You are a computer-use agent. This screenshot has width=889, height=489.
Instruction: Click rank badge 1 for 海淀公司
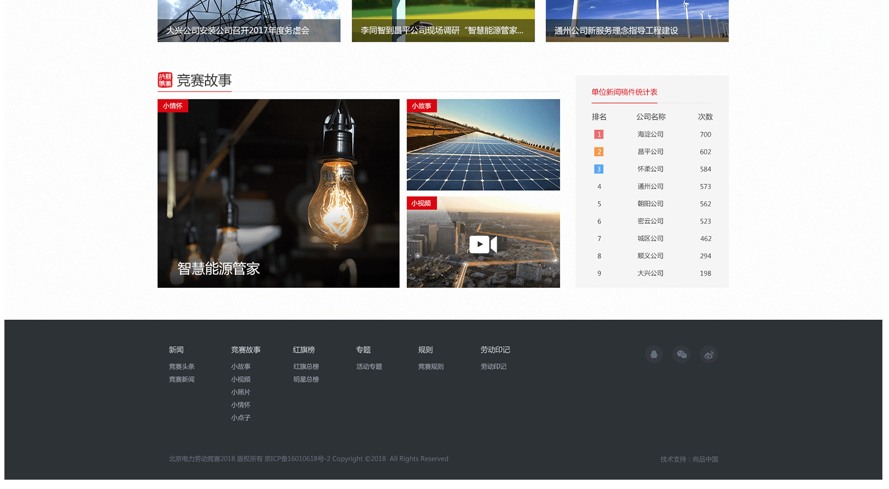[599, 134]
